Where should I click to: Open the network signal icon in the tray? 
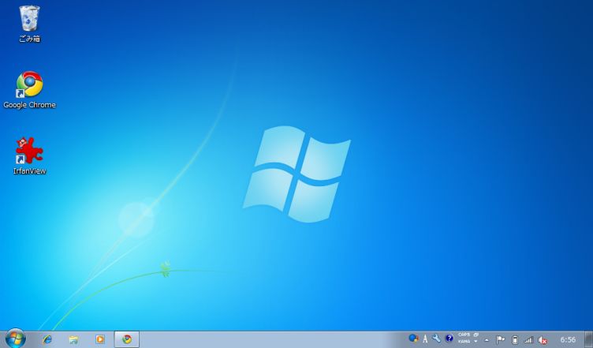[x=528, y=339]
